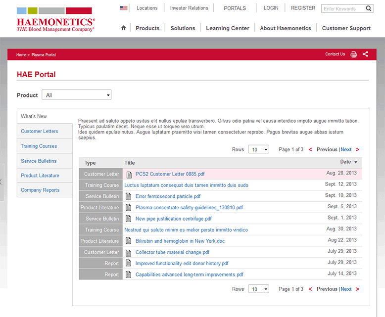Open the top Rows per page dropdown

point(258,149)
